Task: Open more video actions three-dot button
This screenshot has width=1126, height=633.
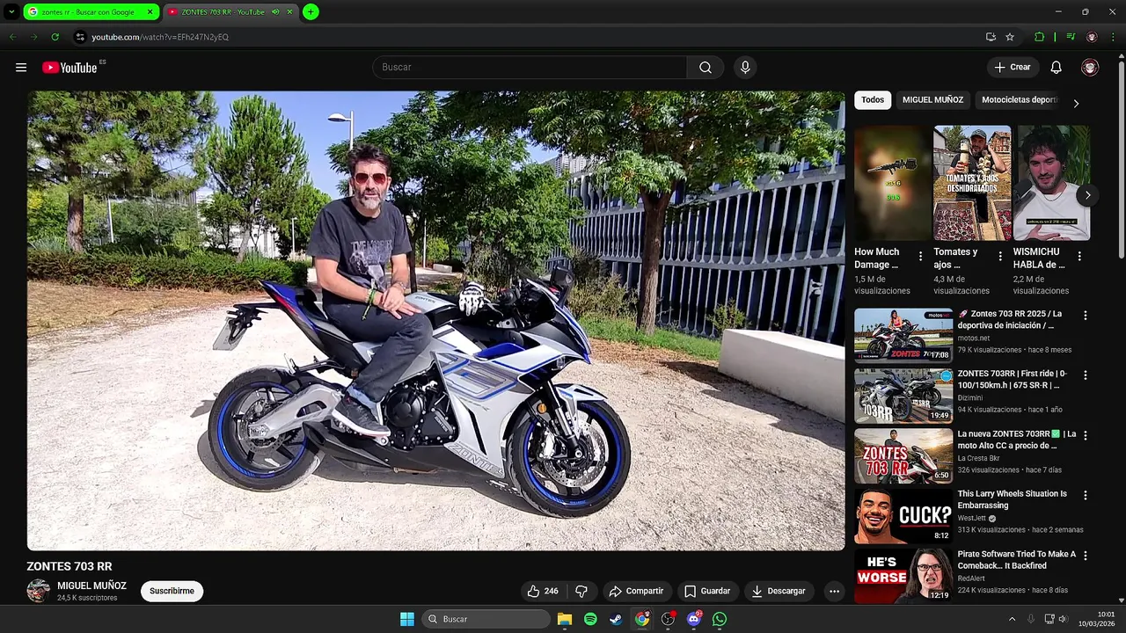Action: coord(834,591)
